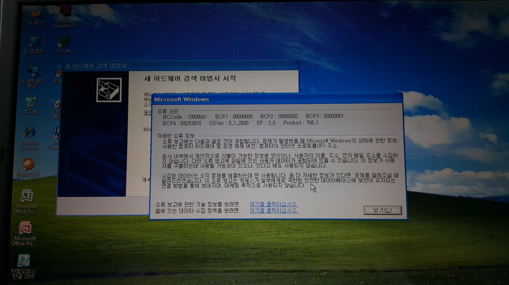
Task: Open the 휴지통 recycle bin
Action: 31,106
